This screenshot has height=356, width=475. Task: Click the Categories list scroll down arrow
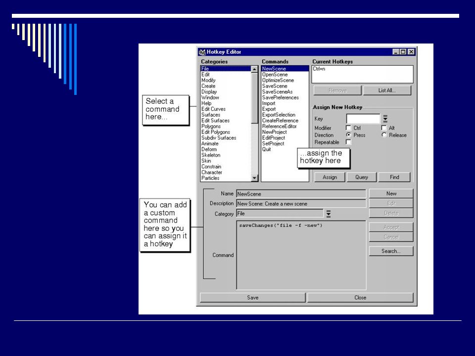coord(254,178)
